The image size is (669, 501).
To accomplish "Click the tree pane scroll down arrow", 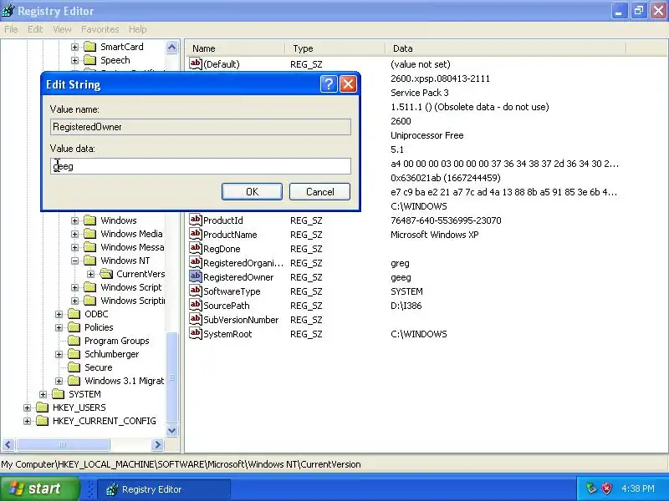I will click(x=172, y=430).
